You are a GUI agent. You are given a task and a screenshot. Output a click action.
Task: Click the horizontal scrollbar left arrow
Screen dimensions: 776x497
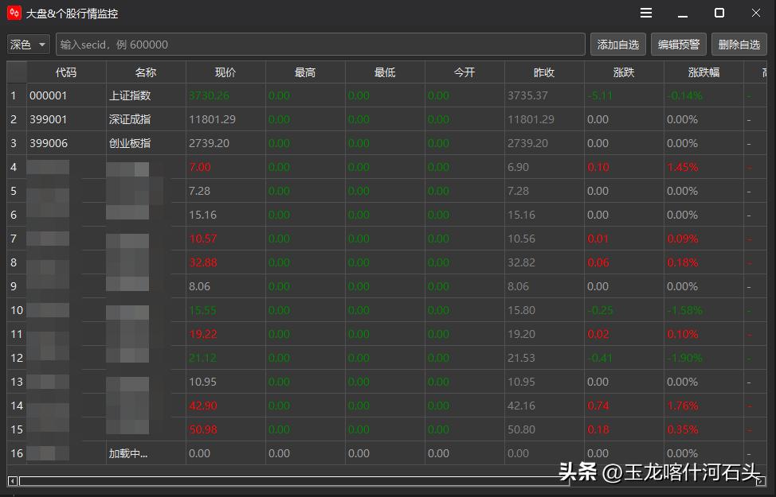(x=13, y=480)
